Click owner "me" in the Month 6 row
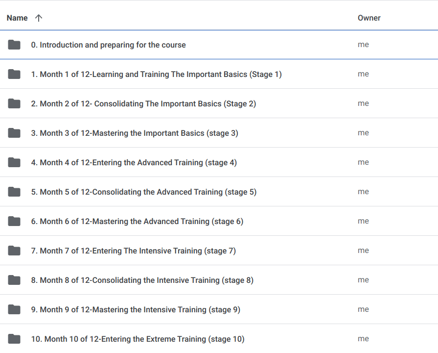Viewport: 438px width, 353px height. 363,222
